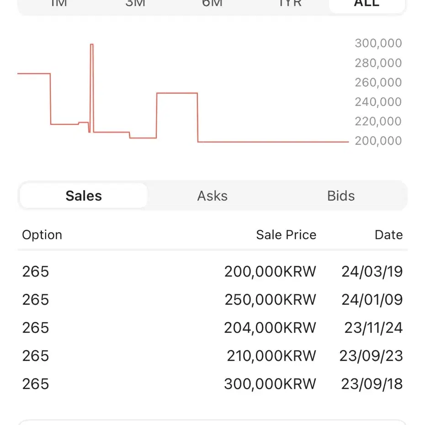Tap the 300,000 y-axis label
Screen dimensions: 425x425
[x=378, y=43]
